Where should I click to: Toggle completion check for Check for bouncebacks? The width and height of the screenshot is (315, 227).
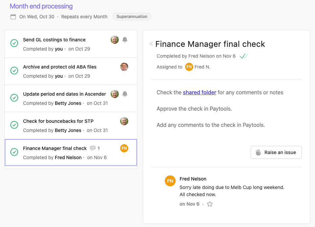[x=14, y=125]
